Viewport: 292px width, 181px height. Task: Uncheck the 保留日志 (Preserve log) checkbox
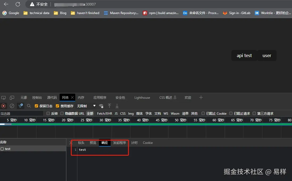click(36, 106)
